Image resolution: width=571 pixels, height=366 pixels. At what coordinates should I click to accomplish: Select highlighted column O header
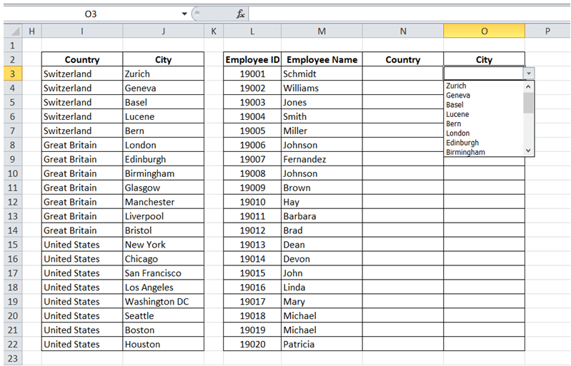pyautogui.click(x=485, y=31)
